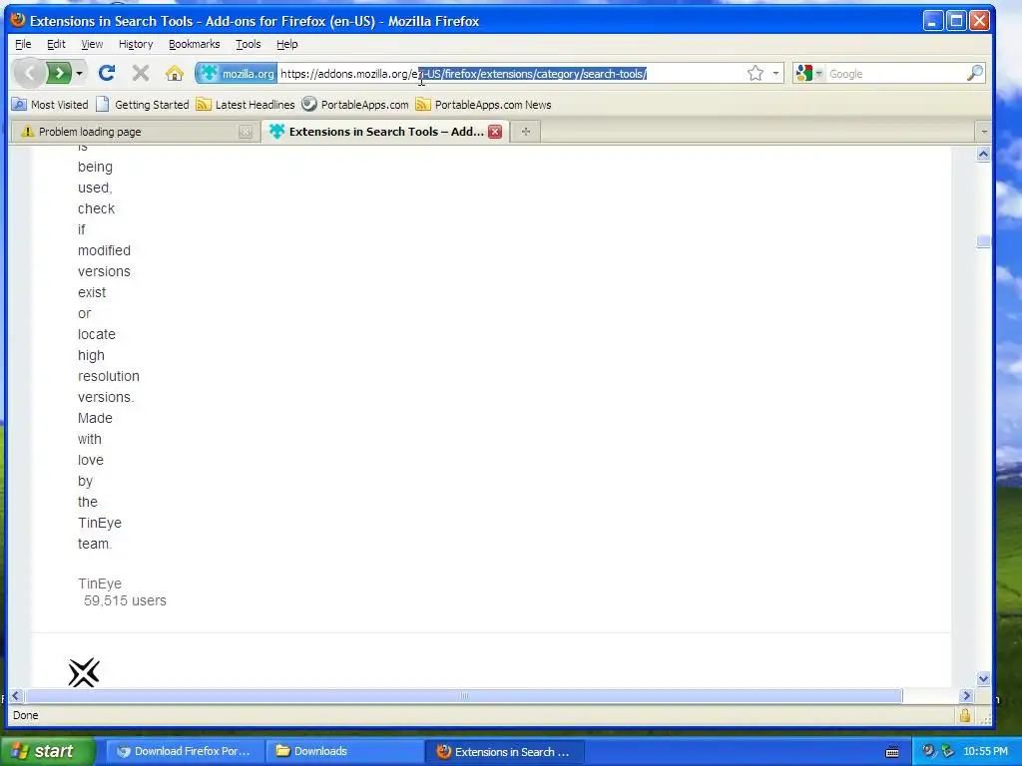This screenshot has height=766, width=1022.
Task: Open the address bar history dropdown
Action: pyautogui.click(x=775, y=73)
